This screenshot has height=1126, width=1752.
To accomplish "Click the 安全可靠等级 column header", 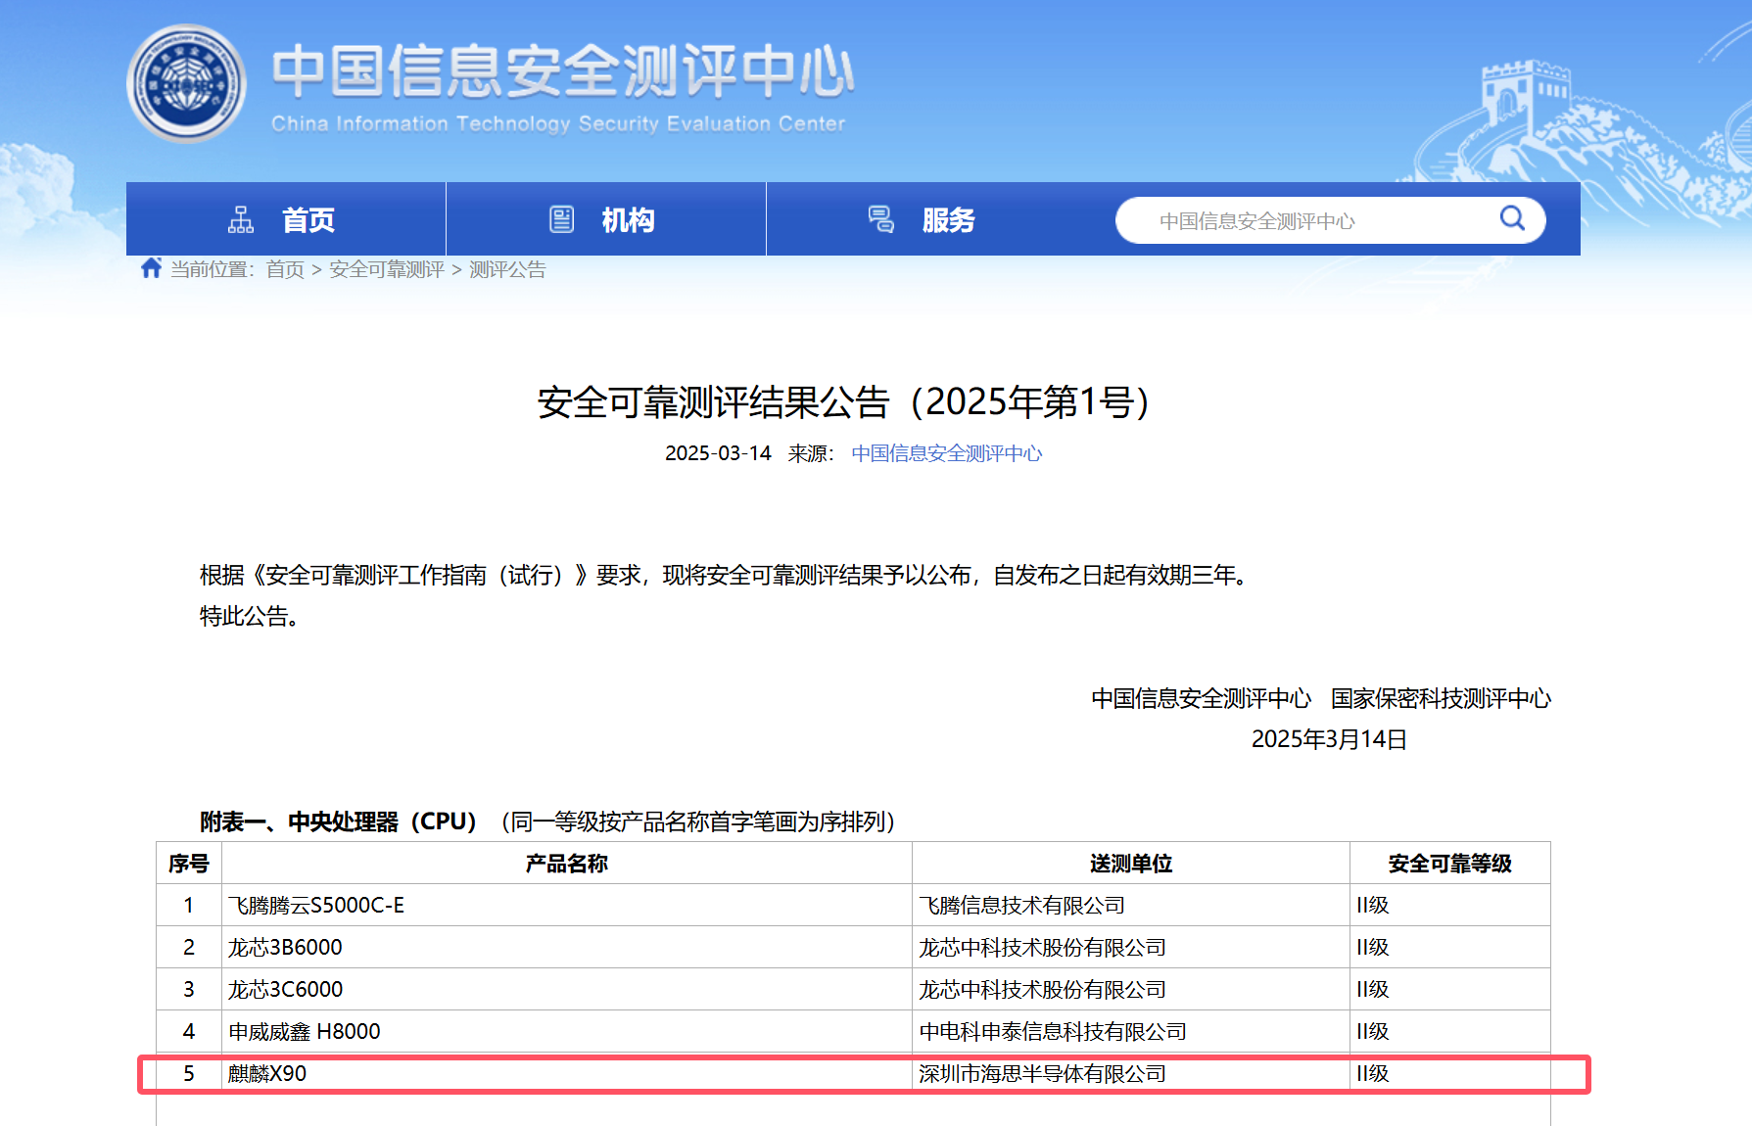I will pos(1449,864).
